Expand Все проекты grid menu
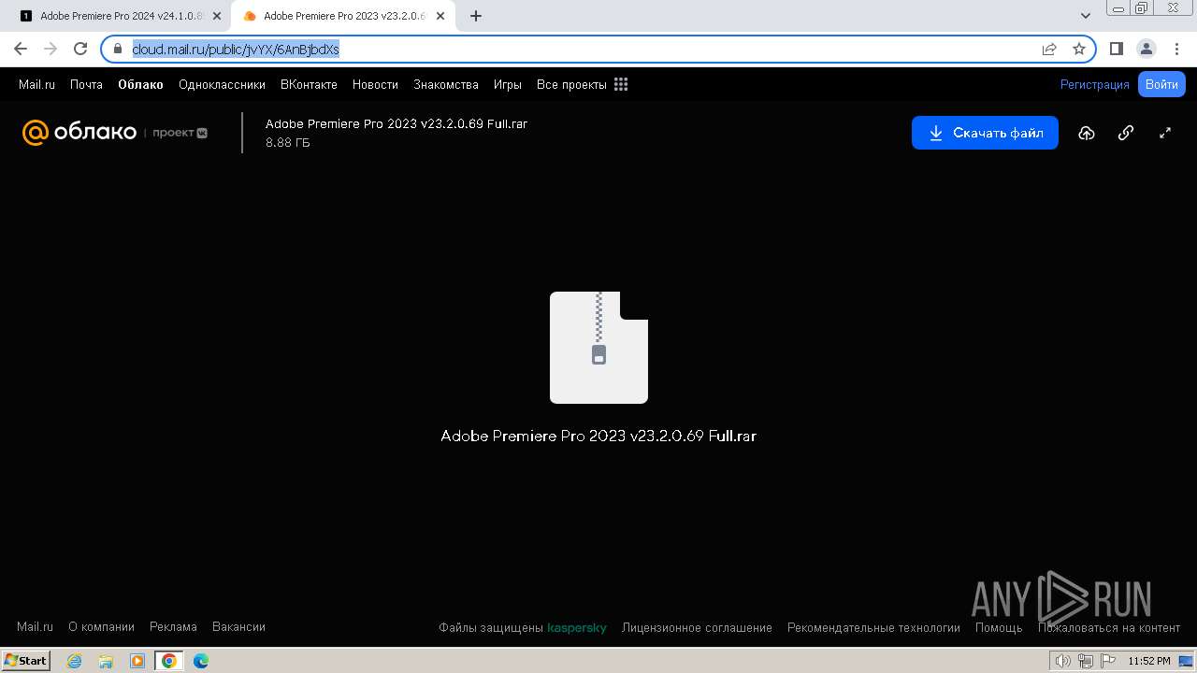 pos(582,84)
